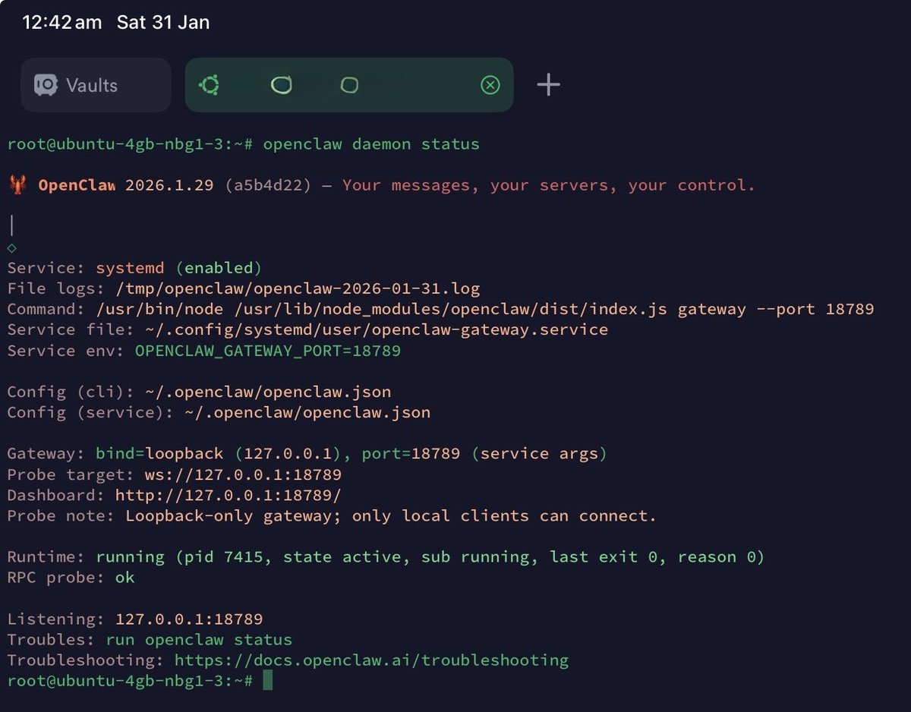
Task: Click the log file path '/tmp/openclaw/openclaw-2026-01-31.log'
Action: pos(298,288)
